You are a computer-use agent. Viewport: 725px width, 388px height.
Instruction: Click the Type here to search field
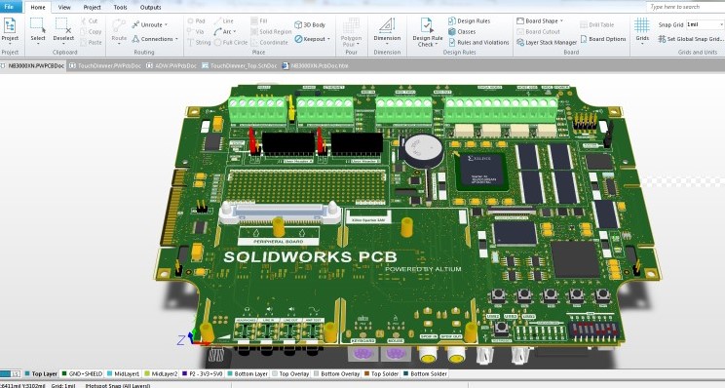click(686, 7)
